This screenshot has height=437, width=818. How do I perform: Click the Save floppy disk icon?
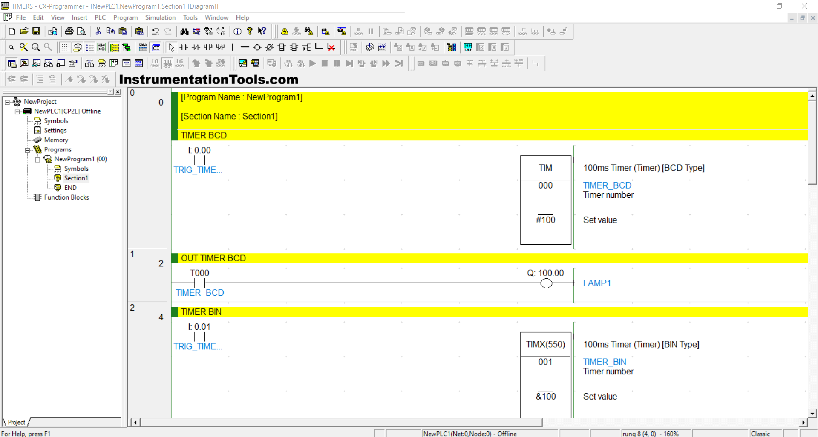37,31
